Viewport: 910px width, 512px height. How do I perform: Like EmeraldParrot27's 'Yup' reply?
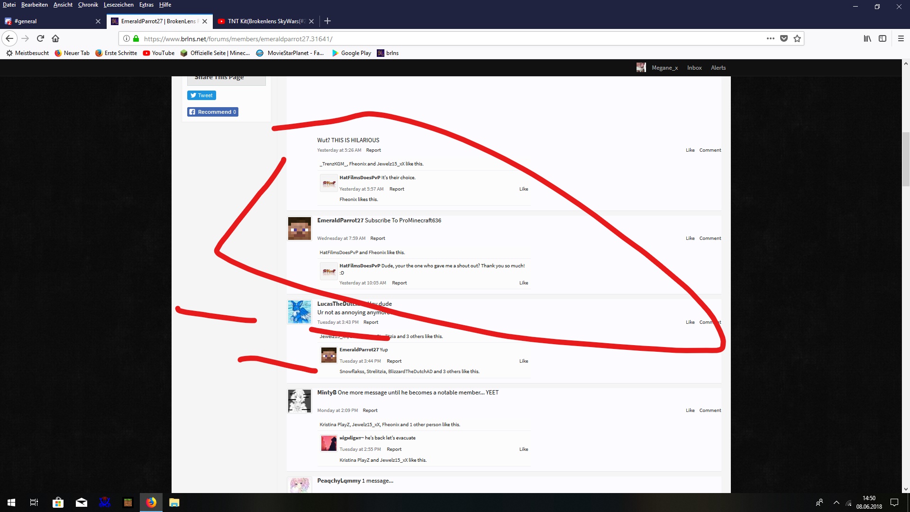tap(523, 361)
